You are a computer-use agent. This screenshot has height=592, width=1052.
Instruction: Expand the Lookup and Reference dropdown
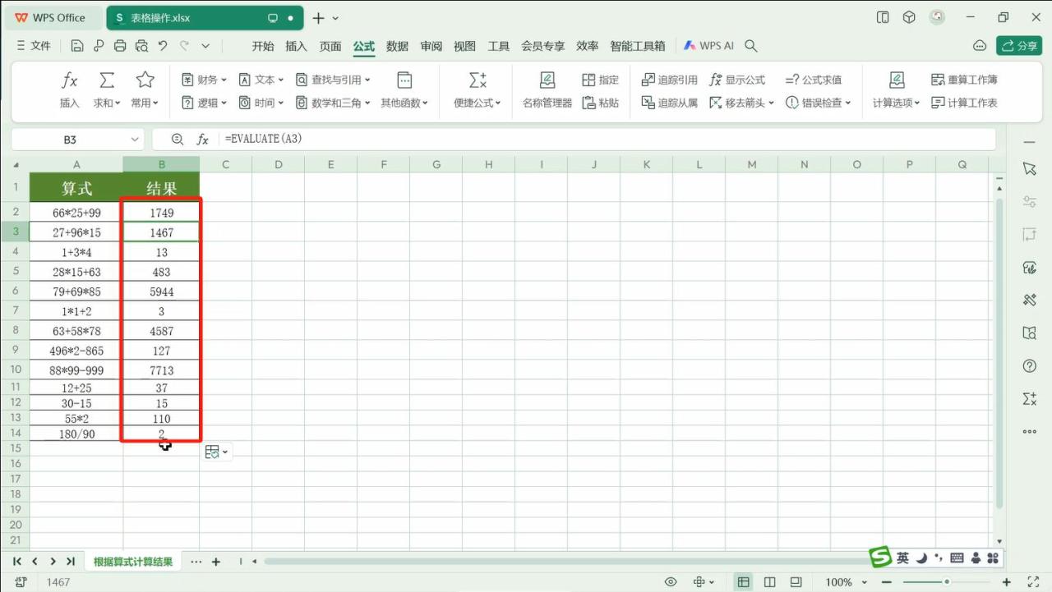[x=333, y=80]
